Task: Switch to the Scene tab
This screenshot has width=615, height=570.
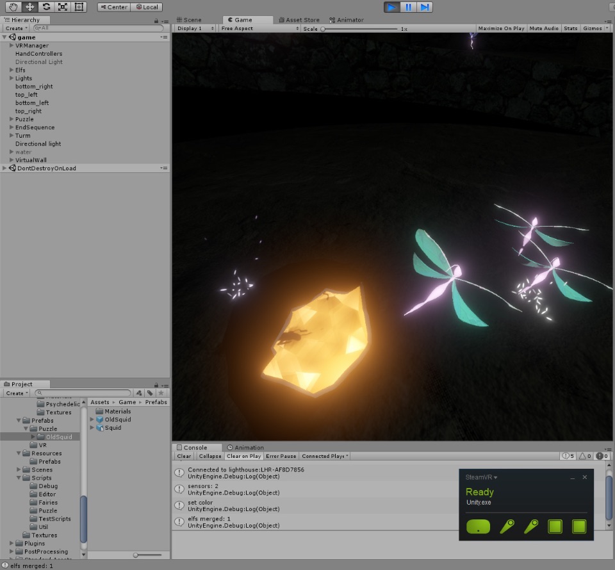Action: [x=189, y=20]
